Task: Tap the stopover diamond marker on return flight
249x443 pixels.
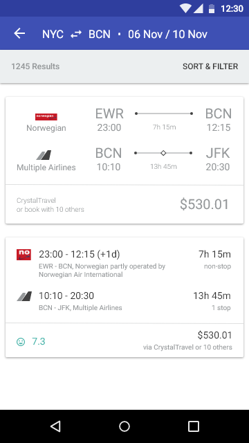Action: tap(163, 153)
